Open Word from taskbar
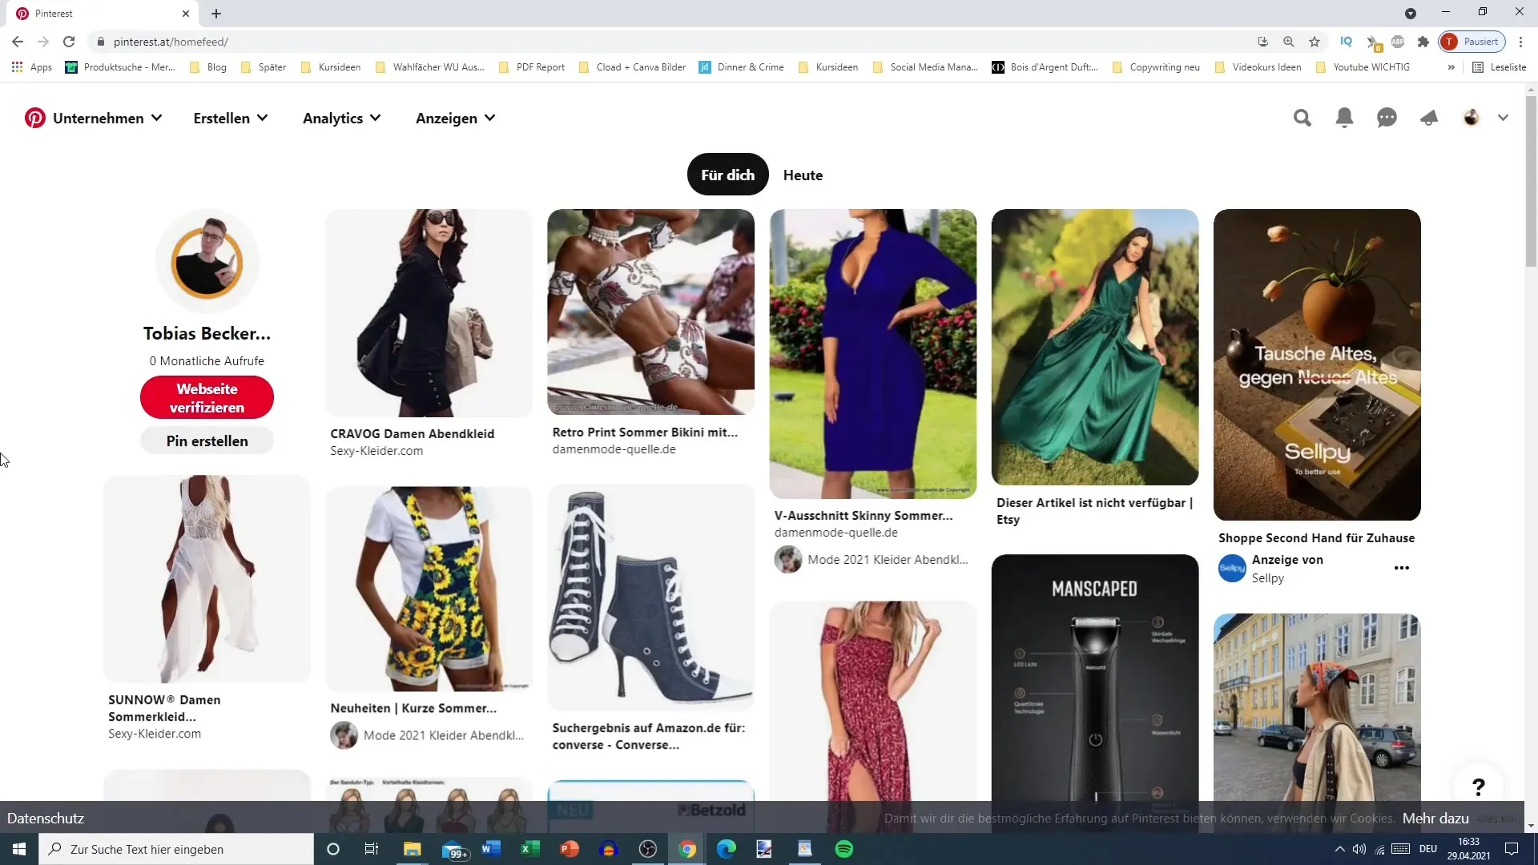This screenshot has height=865, width=1538. (490, 849)
